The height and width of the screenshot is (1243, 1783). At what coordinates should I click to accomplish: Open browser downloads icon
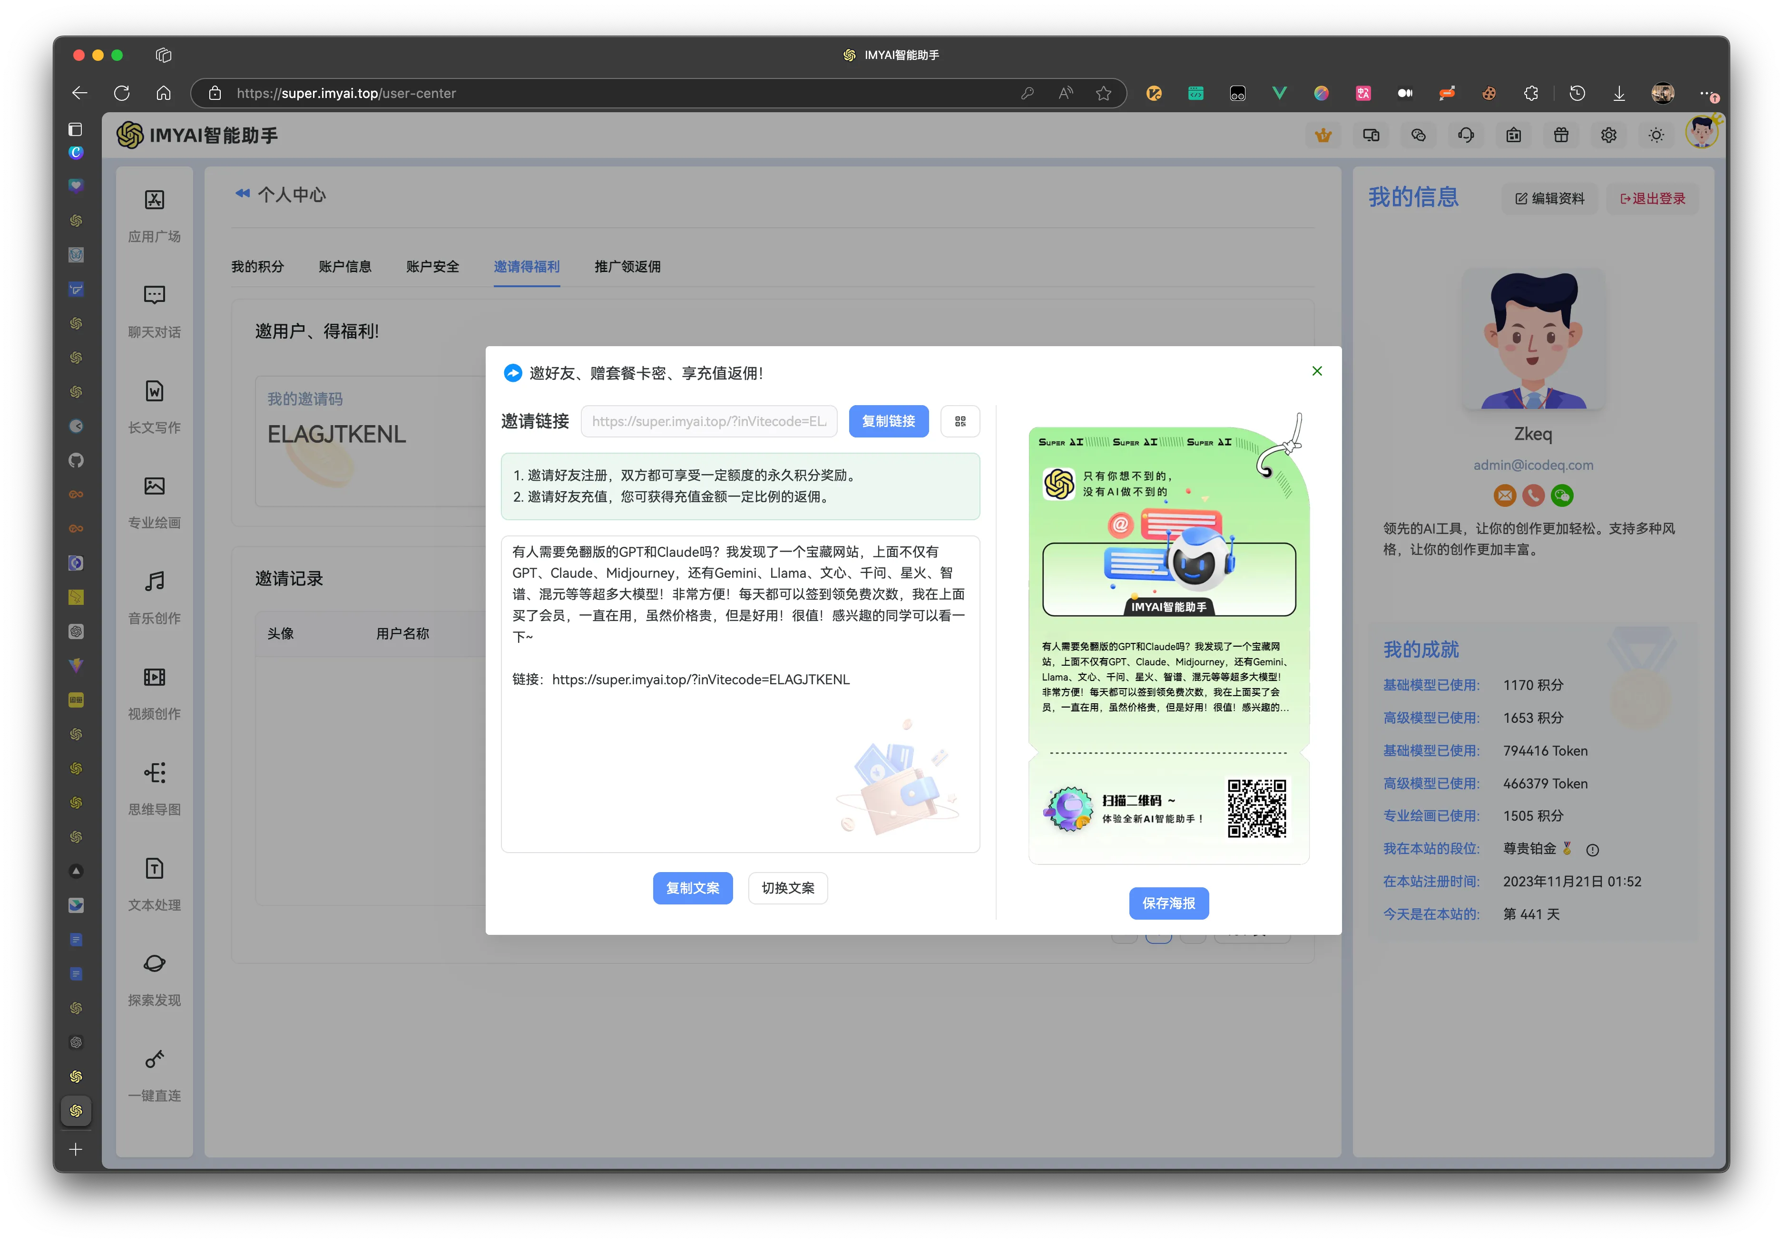click(x=1619, y=93)
